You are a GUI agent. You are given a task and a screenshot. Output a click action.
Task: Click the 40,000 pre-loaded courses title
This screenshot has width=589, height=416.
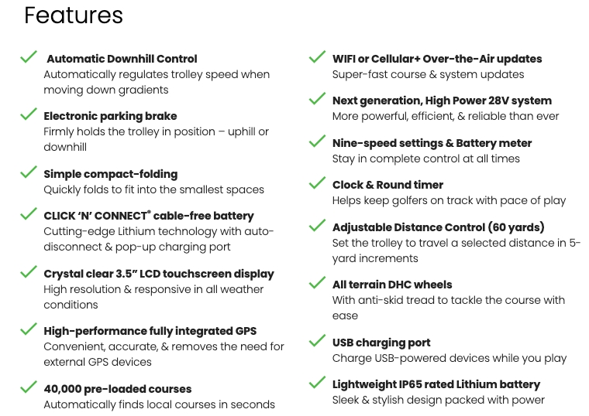tap(118, 389)
